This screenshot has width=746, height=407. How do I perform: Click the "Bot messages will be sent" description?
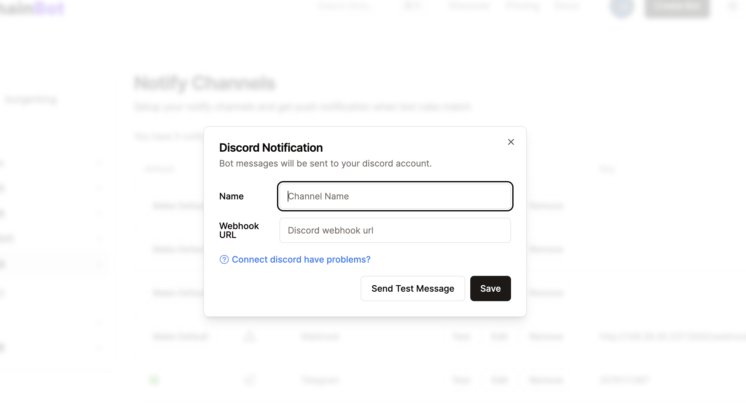(x=325, y=163)
